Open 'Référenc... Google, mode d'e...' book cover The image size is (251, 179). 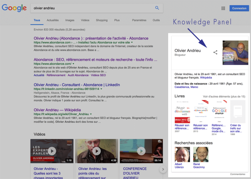(219, 112)
